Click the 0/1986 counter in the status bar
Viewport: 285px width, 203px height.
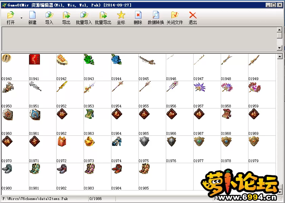(x=95, y=199)
